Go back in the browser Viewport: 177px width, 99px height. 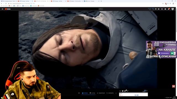[1, 4]
